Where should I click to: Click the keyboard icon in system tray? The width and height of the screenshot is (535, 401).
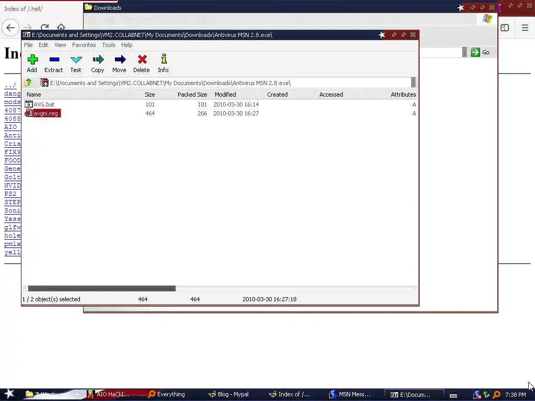(x=453, y=395)
